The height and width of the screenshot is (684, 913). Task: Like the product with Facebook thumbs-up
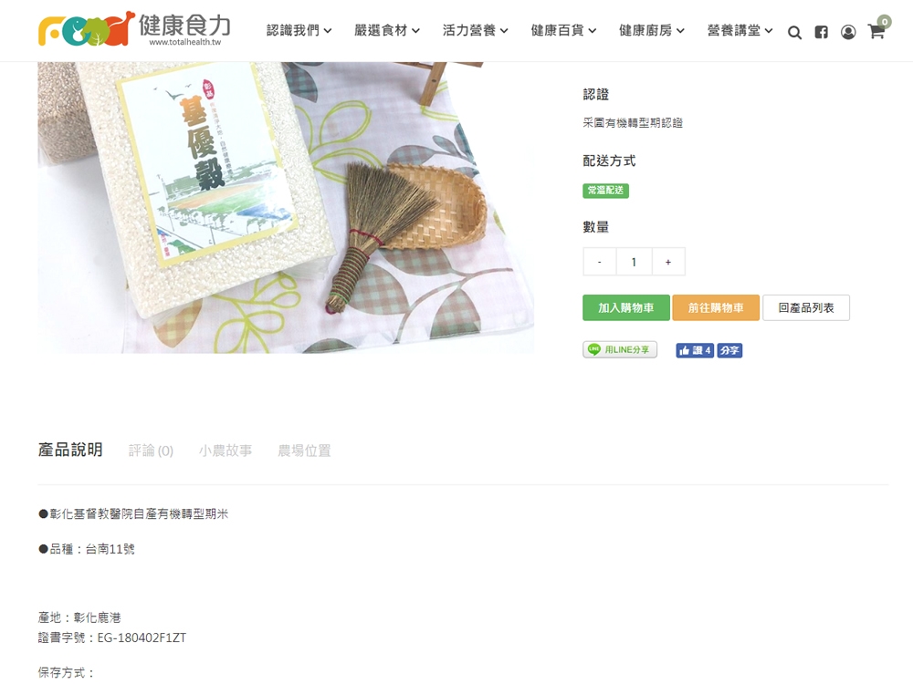click(x=695, y=350)
